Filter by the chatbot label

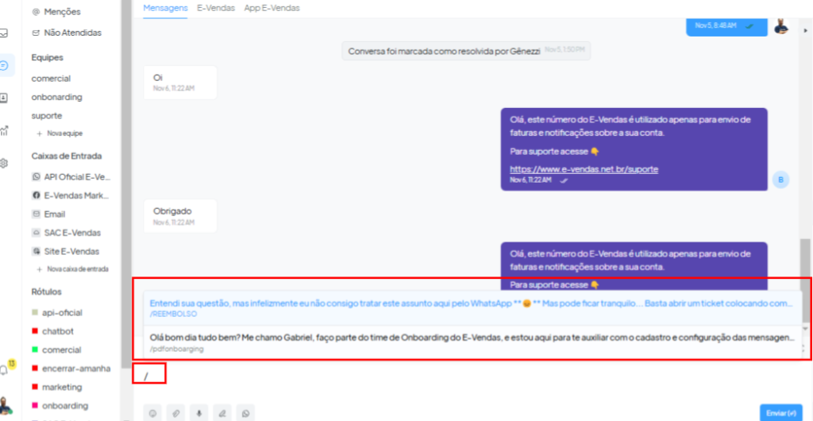click(x=53, y=331)
